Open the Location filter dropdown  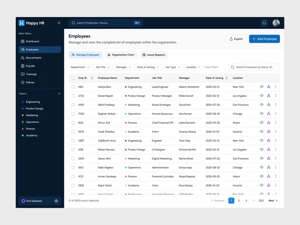click(x=193, y=67)
